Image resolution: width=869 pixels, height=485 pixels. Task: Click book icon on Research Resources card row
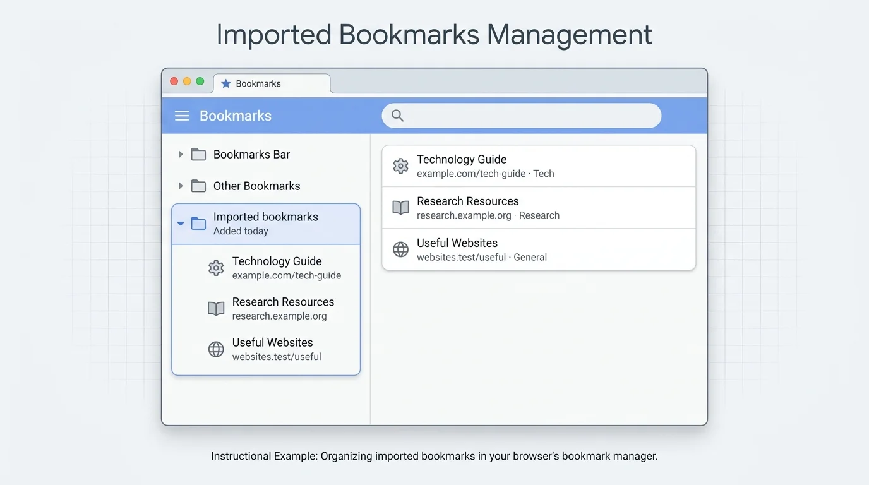coord(400,208)
